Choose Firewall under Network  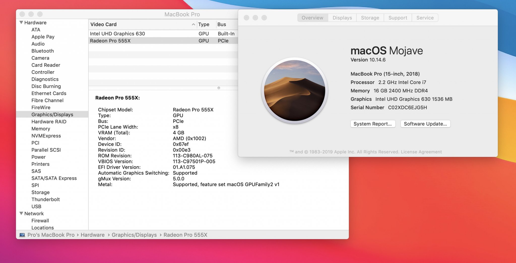(40, 221)
